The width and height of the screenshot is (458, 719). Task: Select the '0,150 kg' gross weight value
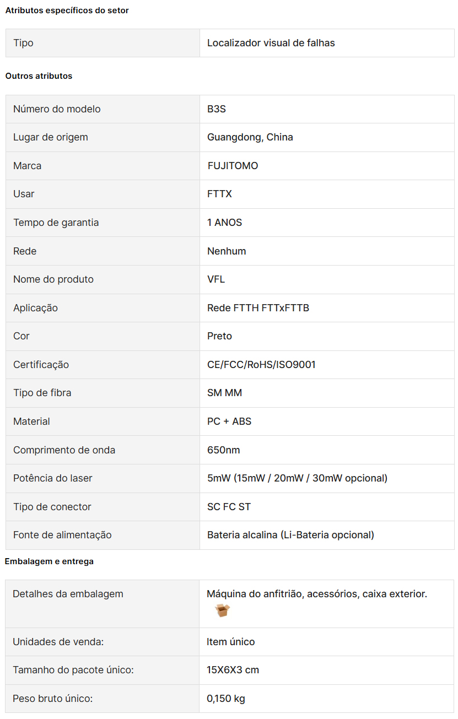pos(226,699)
